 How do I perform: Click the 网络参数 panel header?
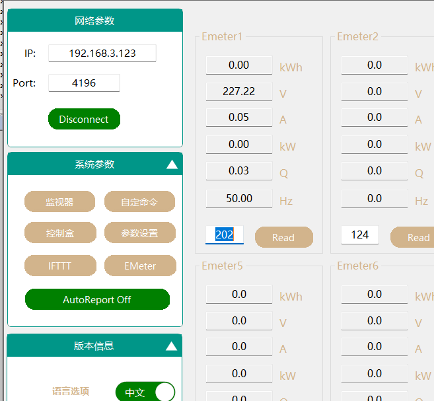pos(94,21)
